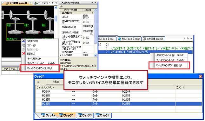The image size is (205, 121).
Task: Select ウォッチウインドウへ登録 in left context menu
Action: (40, 68)
